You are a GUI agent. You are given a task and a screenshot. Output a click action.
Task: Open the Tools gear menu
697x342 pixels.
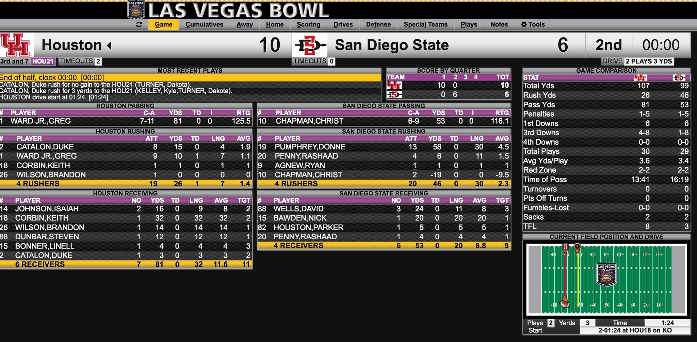point(533,24)
